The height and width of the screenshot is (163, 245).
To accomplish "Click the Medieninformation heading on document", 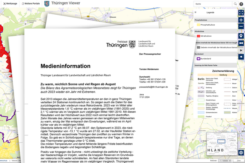I will click(65, 66).
